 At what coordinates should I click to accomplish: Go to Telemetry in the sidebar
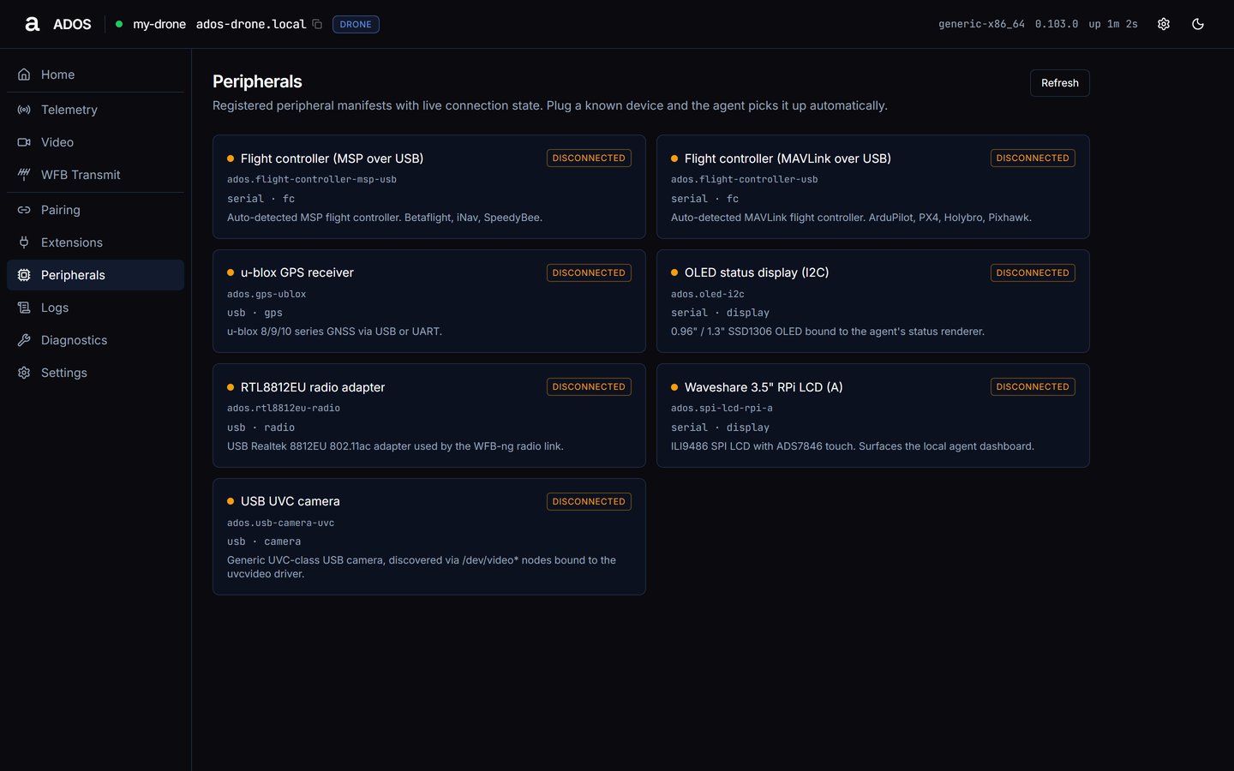click(95, 110)
